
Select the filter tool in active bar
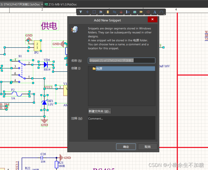[81, 12]
